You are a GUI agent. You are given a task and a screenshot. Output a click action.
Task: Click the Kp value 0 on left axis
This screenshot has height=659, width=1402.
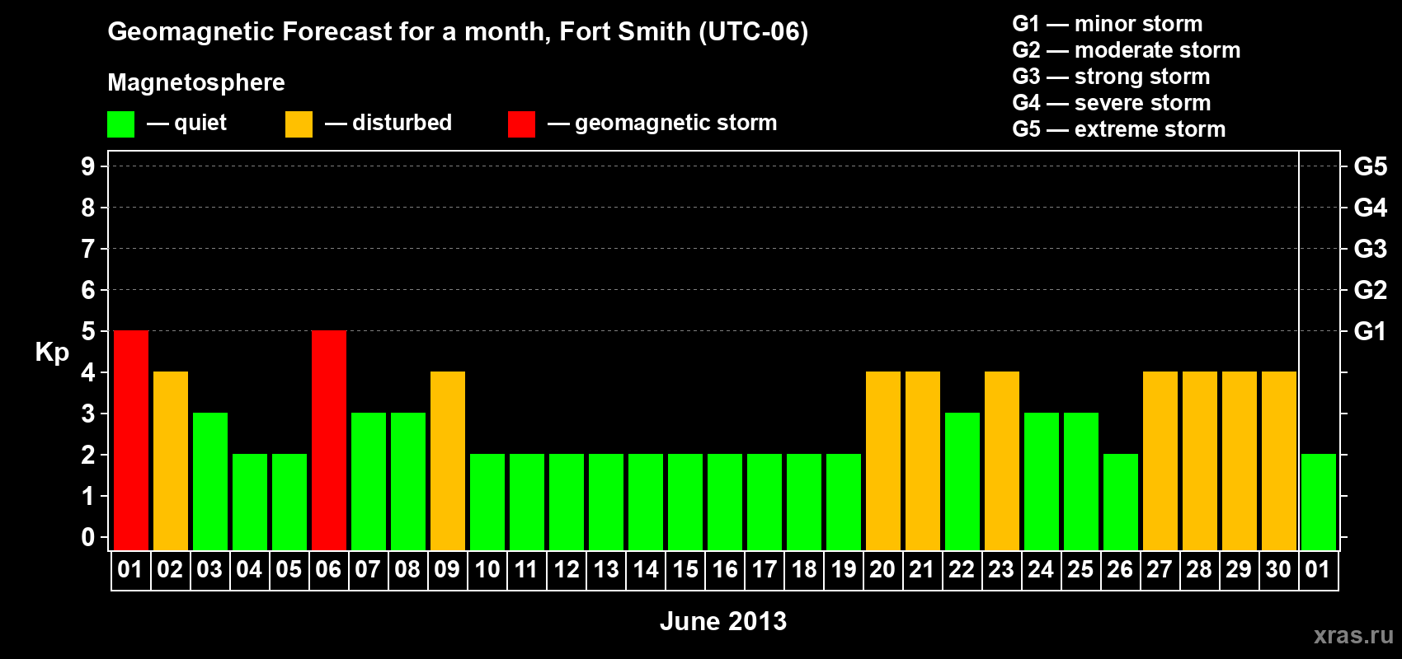(88, 537)
